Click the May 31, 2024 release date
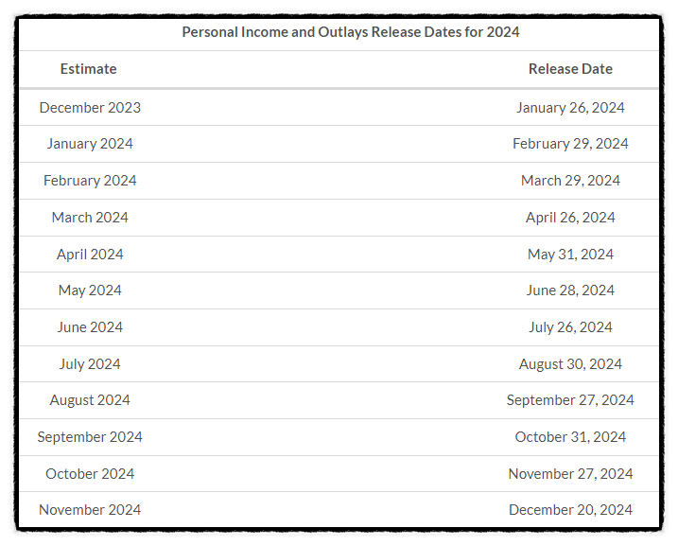Viewport: 678px width, 546px height. click(570, 254)
